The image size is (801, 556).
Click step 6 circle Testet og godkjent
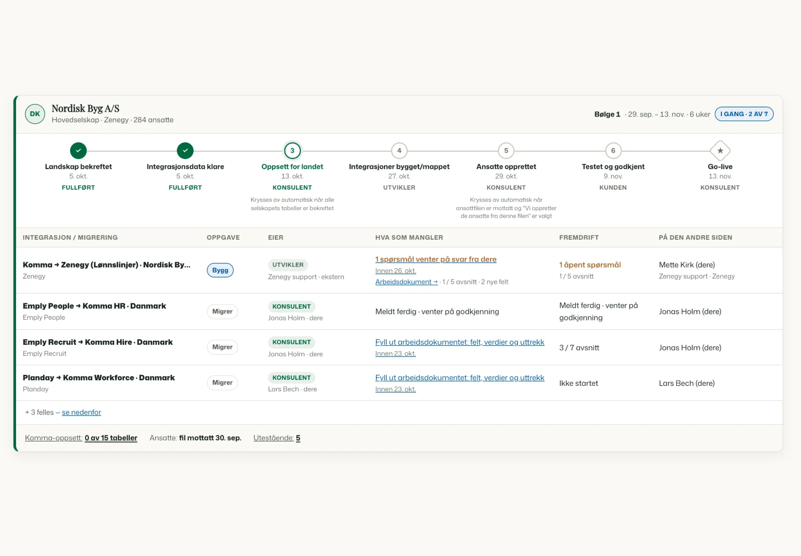[613, 151]
